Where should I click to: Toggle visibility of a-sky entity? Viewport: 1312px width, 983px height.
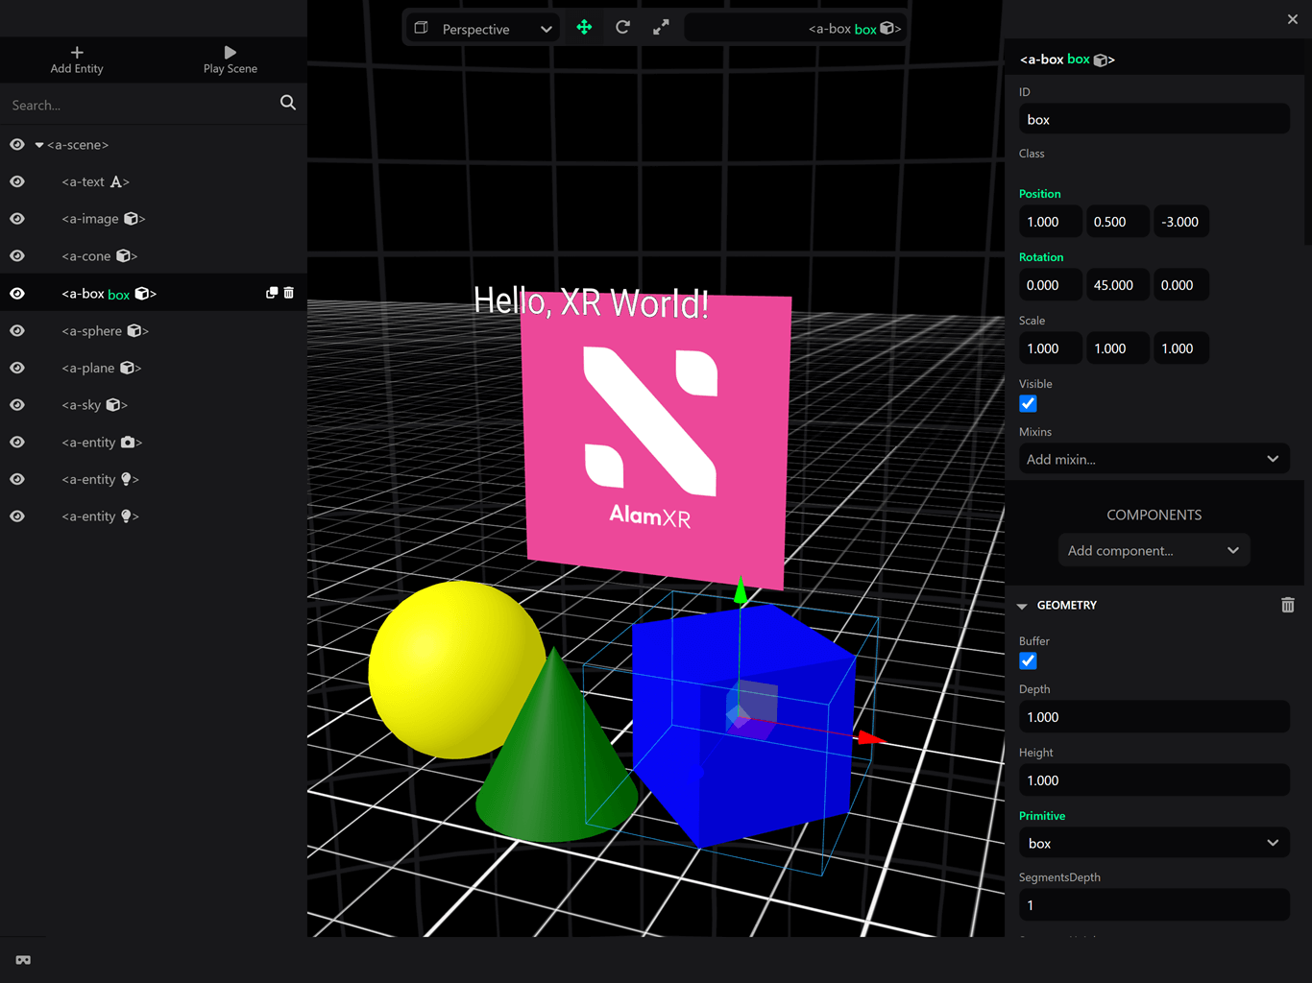pos(17,405)
